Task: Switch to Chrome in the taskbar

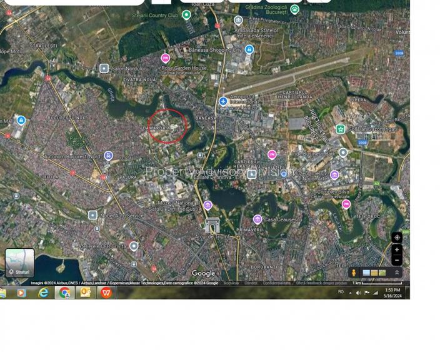Action: tap(64, 293)
